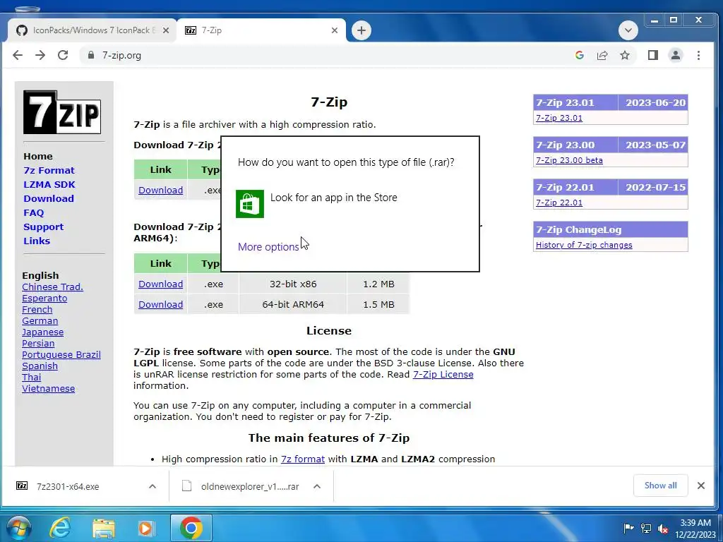Open the 7-Zip 23.00 beta link
Image resolution: width=723 pixels, height=542 pixels.
click(x=569, y=160)
